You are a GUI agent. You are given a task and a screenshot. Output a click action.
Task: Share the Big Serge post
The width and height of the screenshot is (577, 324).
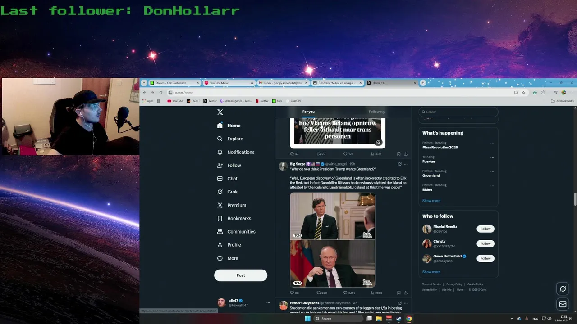click(406, 293)
